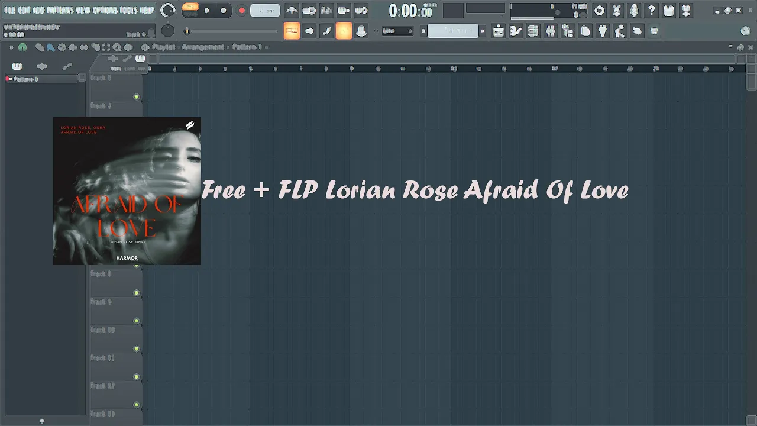Screen dimensions: 757x426
Task: Select the playlist Mute tool
Action: tap(72, 47)
